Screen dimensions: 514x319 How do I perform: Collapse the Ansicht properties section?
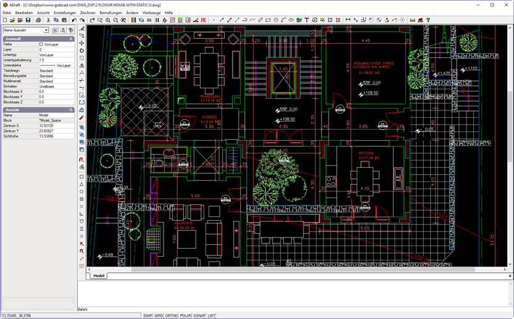click(x=71, y=110)
